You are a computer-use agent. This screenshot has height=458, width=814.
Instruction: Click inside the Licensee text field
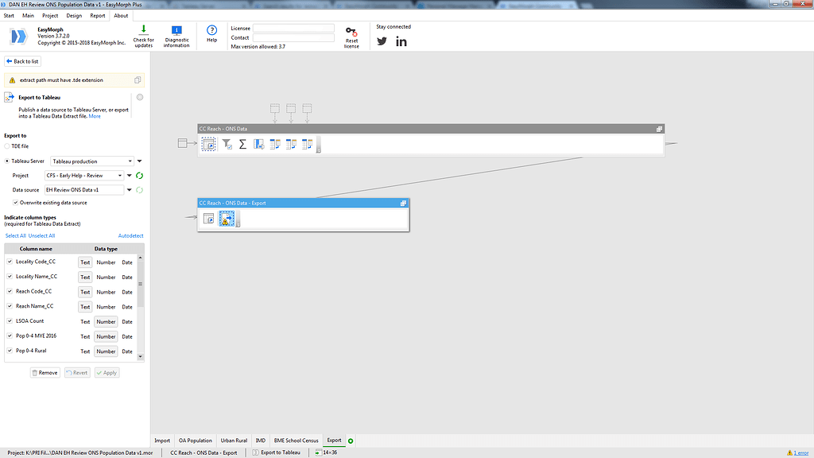(x=289, y=27)
